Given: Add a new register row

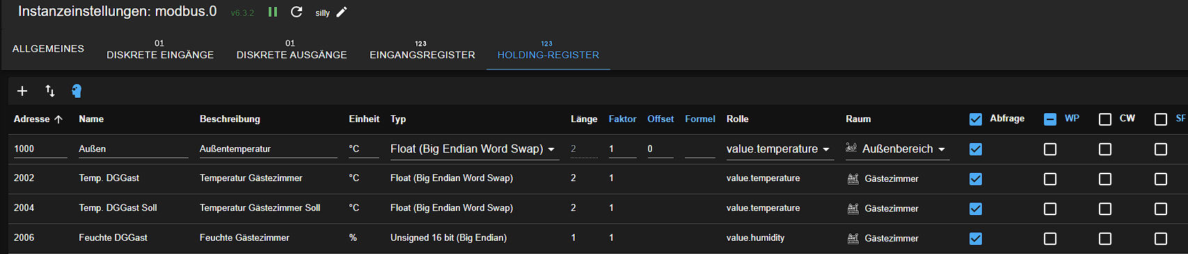Looking at the screenshot, I should [22, 91].
